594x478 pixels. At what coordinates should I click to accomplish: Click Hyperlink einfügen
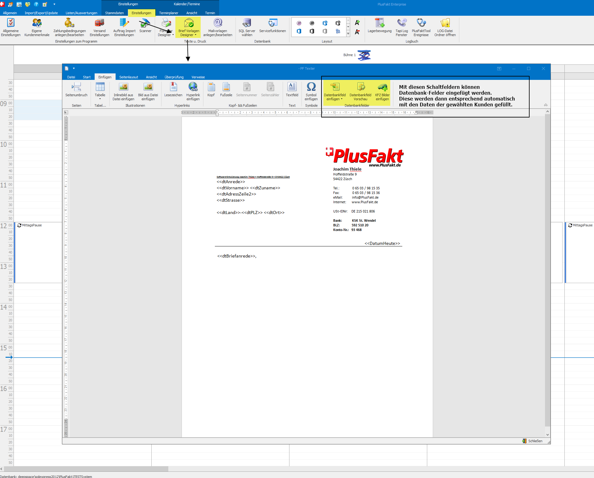(193, 92)
